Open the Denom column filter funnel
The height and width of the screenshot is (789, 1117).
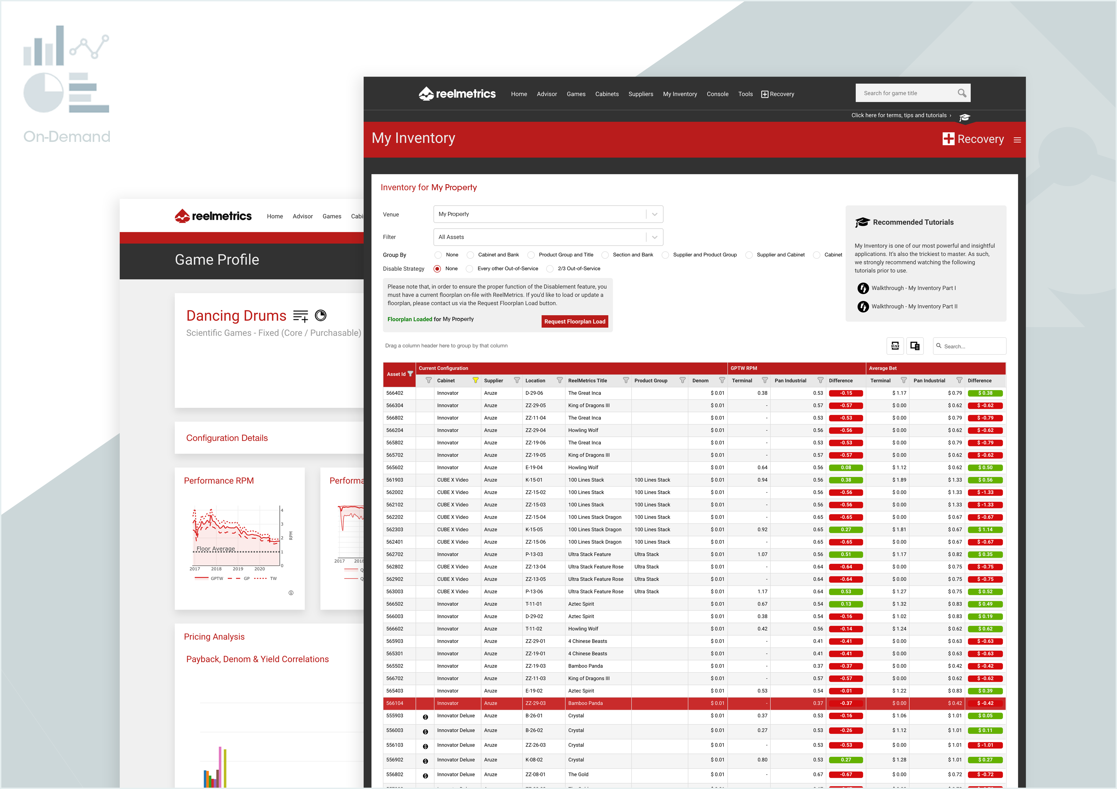pos(722,380)
